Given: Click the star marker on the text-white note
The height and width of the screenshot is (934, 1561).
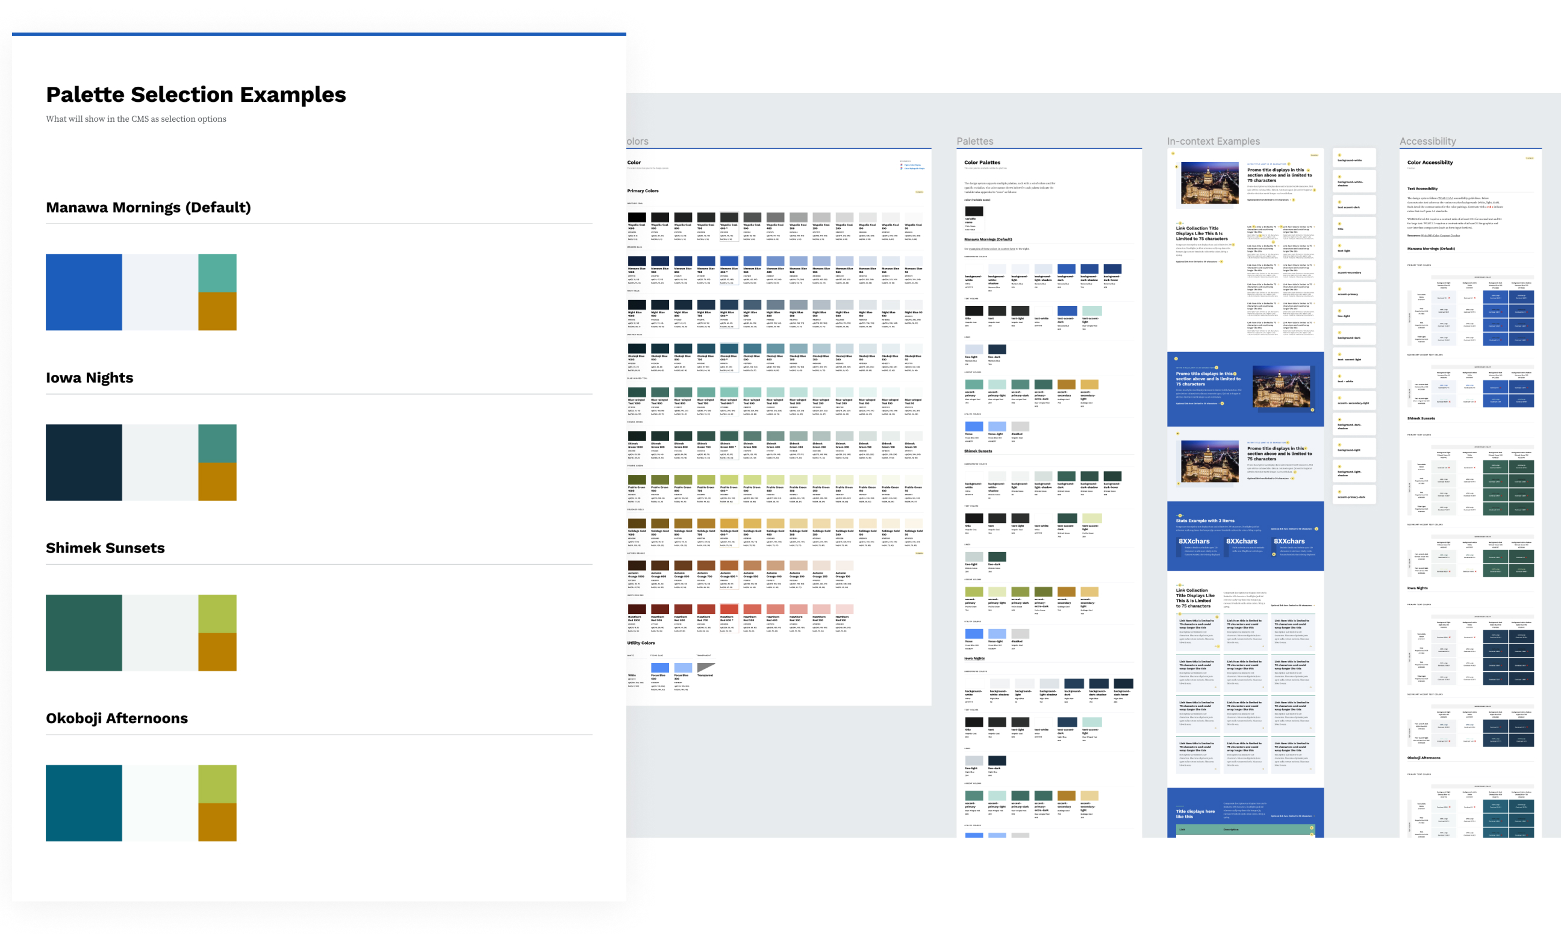Looking at the screenshot, I should (x=1339, y=377).
